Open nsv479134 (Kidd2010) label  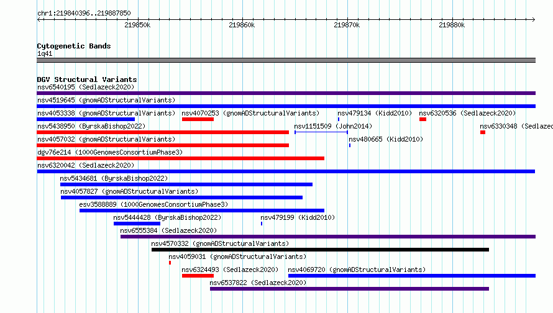[375, 113]
